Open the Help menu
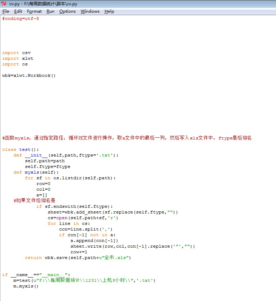Viewport: 276px width, 301px height. (109, 11)
